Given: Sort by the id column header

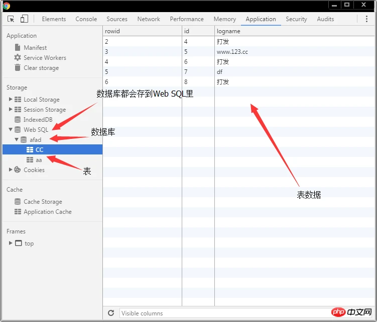Looking at the screenshot, I should tap(198, 31).
